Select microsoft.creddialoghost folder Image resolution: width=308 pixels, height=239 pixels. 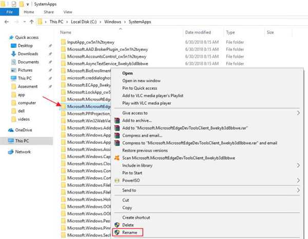pyautogui.click(x=89, y=78)
